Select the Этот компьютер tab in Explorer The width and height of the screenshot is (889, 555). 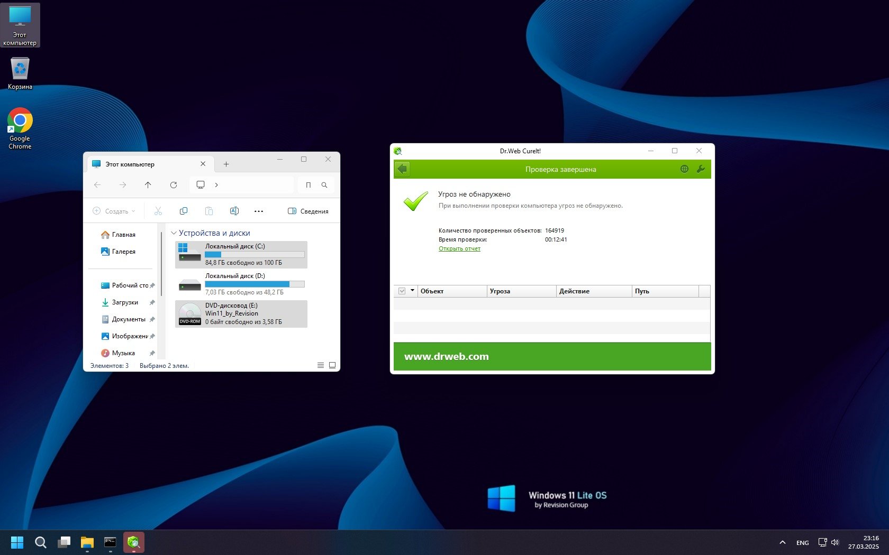pyautogui.click(x=150, y=164)
